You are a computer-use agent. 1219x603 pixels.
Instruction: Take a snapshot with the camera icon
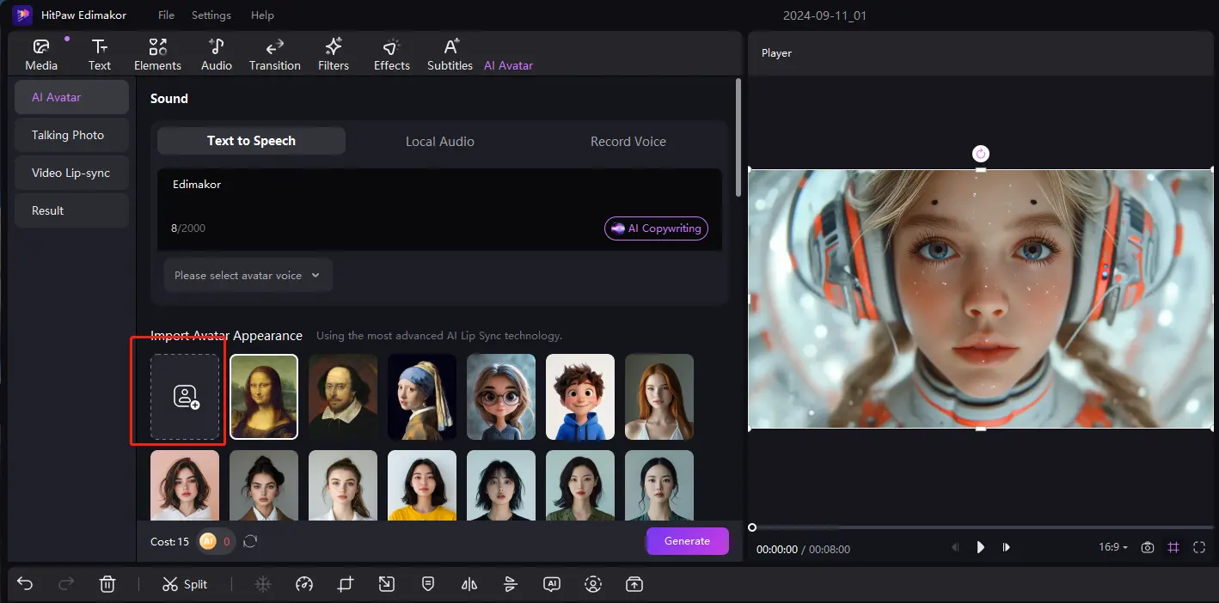click(x=1148, y=546)
